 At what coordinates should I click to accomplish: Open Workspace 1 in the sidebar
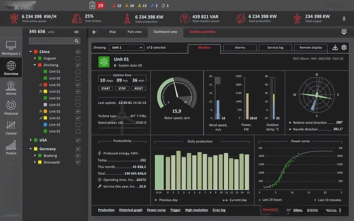click(11, 48)
